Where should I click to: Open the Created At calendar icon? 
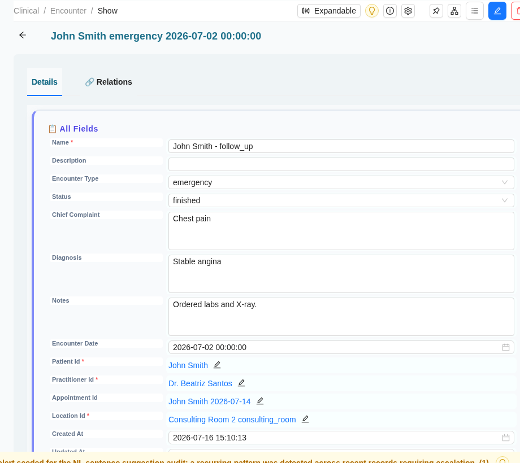pos(506,438)
